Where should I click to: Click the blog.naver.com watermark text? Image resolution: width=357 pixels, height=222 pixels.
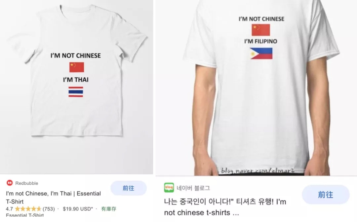pos(258,170)
